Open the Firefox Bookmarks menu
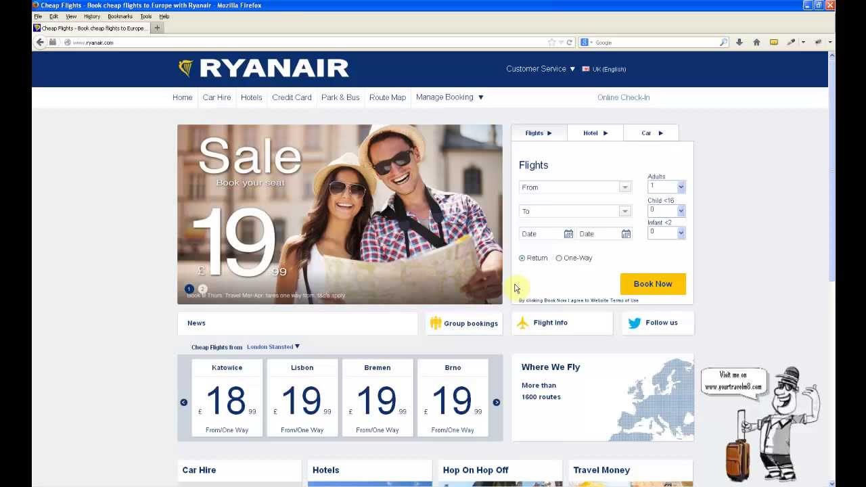Viewport: 866px width, 487px height. coord(120,16)
